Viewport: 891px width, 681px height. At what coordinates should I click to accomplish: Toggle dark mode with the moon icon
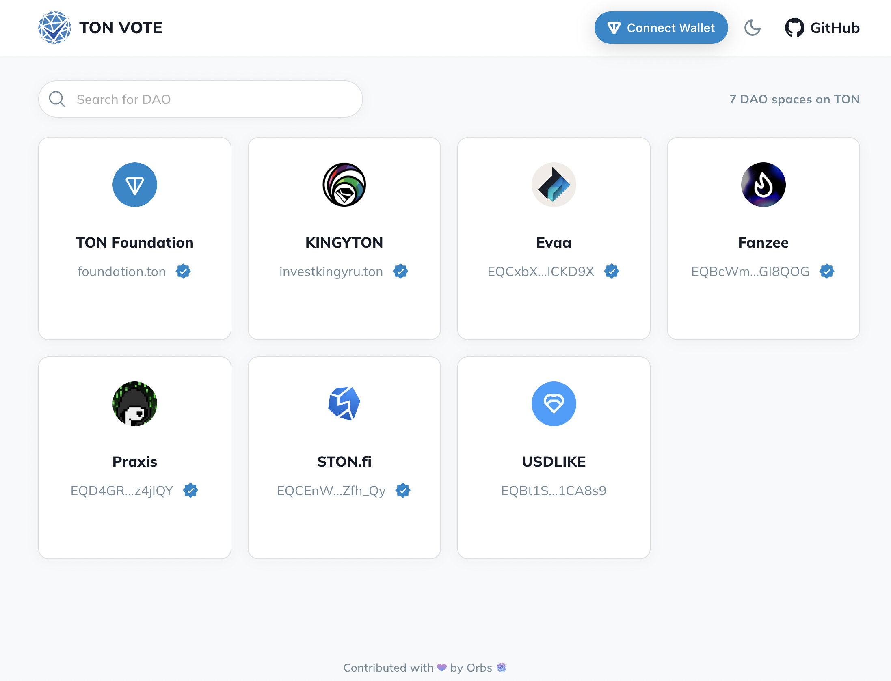(x=753, y=28)
